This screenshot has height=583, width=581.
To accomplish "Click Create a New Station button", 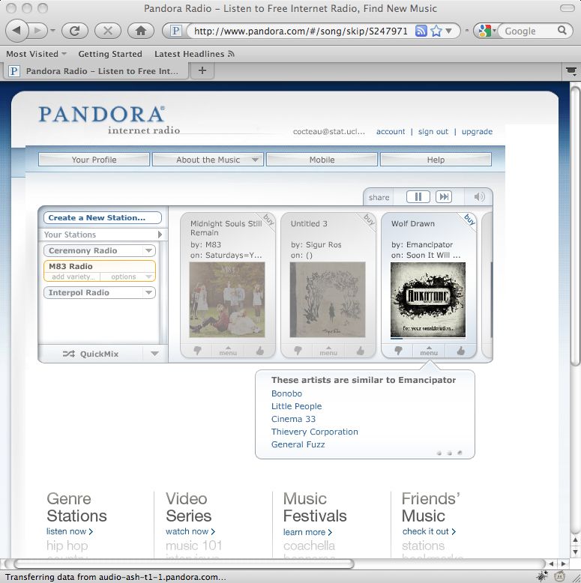I will (x=102, y=218).
